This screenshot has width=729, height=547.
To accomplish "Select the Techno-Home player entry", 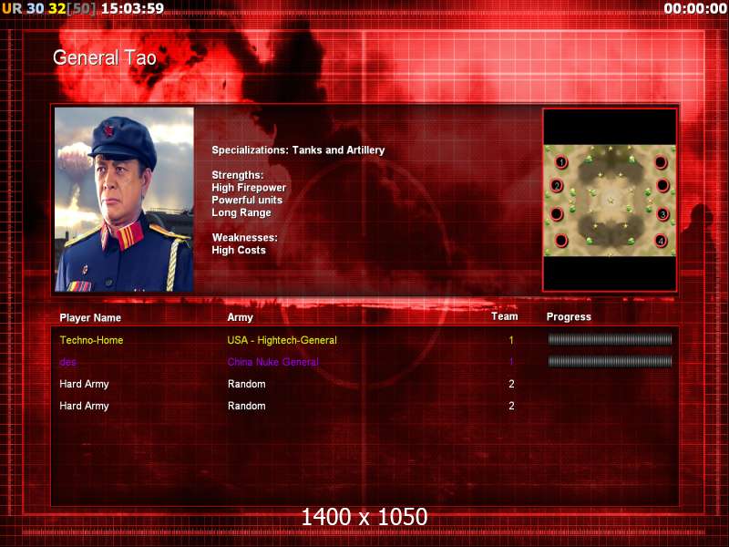I will [x=91, y=340].
